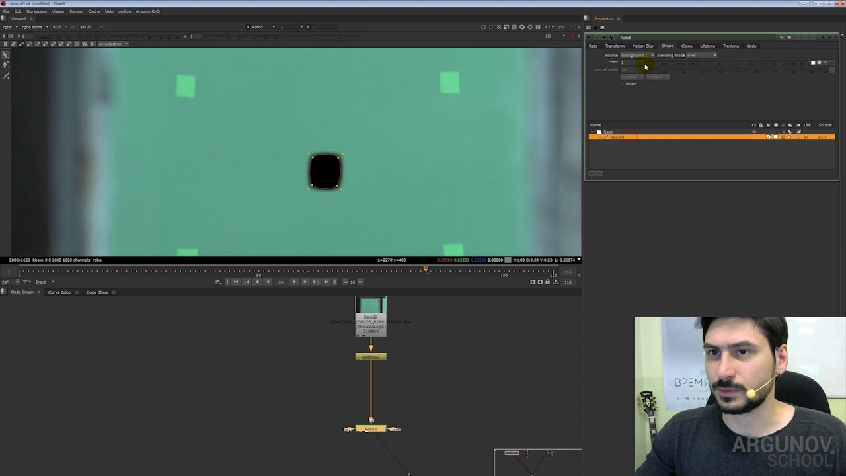Toggle the invert checkbox

(623, 84)
